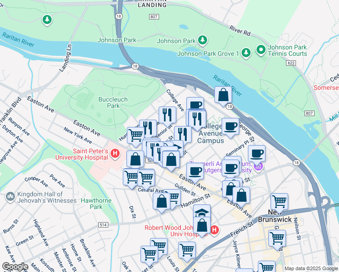Click the Johnson Park tree marker icon
This screenshot has height=272, width=339.
(203, 40)
